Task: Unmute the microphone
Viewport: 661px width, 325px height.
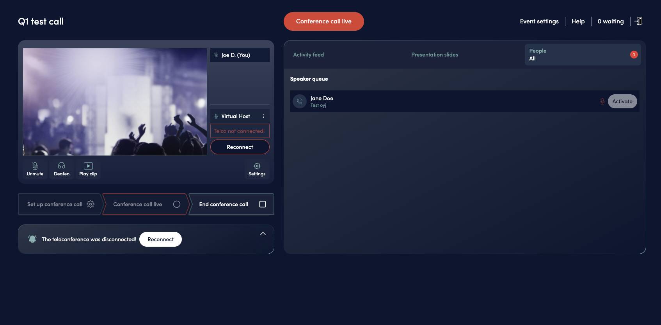Action: (x=35, y=169)
